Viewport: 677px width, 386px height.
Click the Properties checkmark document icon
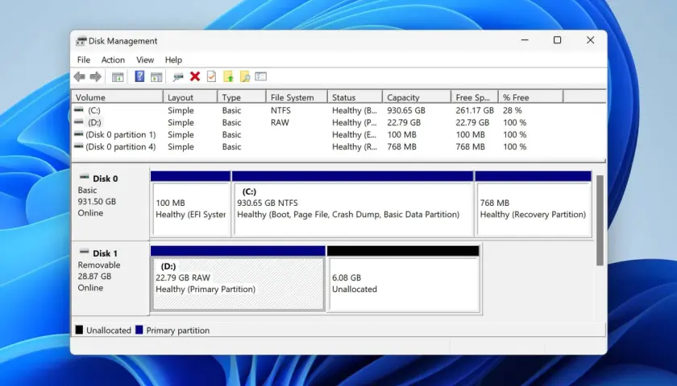pyautogui.click(x=211, y=76)
